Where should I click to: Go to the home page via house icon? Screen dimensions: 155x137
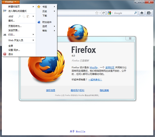coord(142,13)
